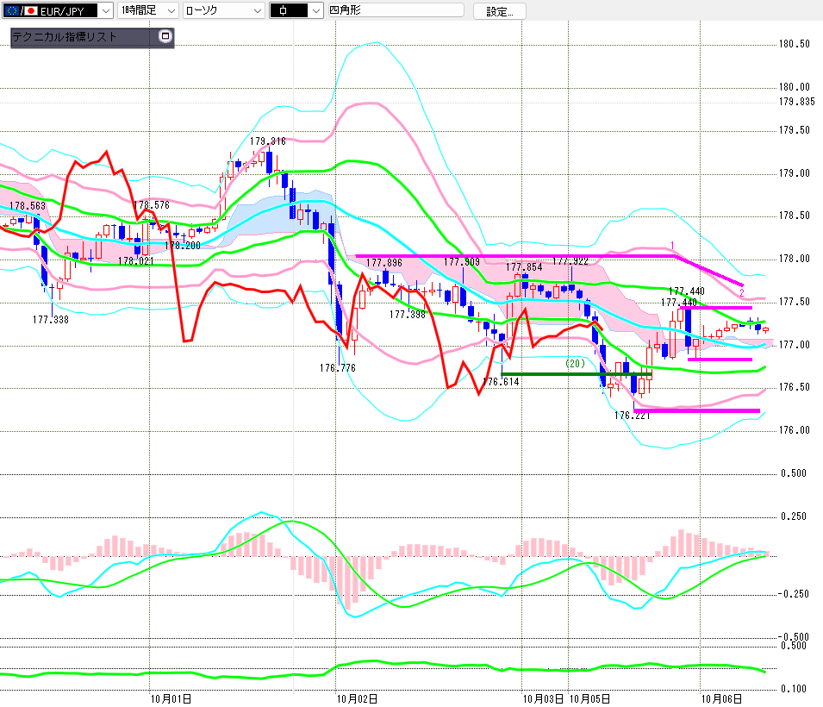Expand the テクニカル指標リスト panel with its square icon

click(x=165, y=36)
